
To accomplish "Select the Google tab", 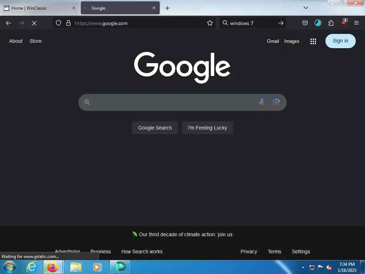I will 120,8.
